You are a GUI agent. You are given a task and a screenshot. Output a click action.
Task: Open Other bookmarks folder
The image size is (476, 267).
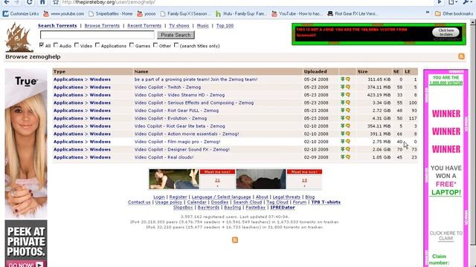(x=454, y=13)
